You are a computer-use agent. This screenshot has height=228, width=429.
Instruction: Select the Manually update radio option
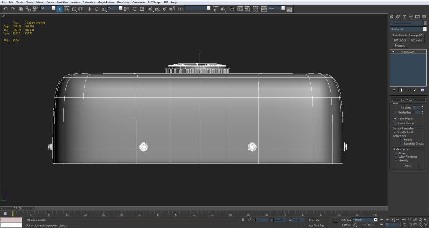[396, 161]
